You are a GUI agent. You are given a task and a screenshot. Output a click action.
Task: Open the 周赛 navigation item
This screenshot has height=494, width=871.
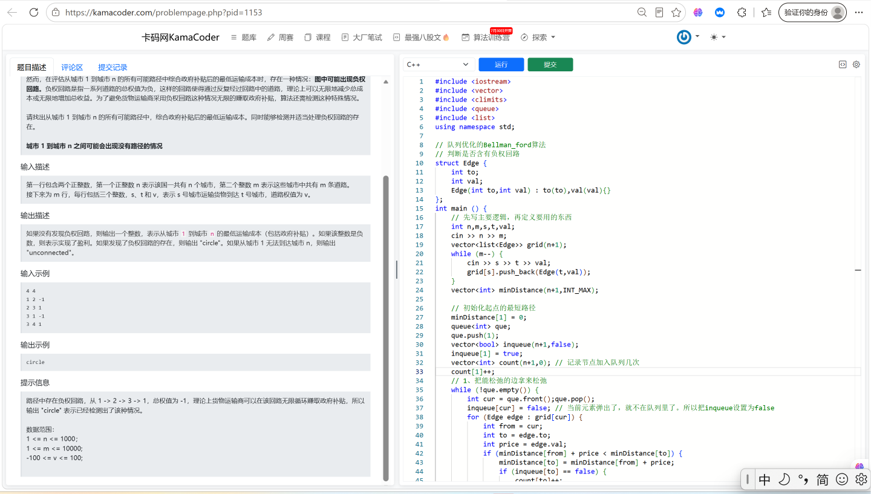[x=280, y=37]
